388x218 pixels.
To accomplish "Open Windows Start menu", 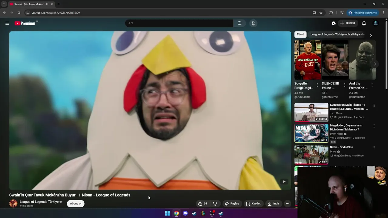I will click(x=167, y=213).
